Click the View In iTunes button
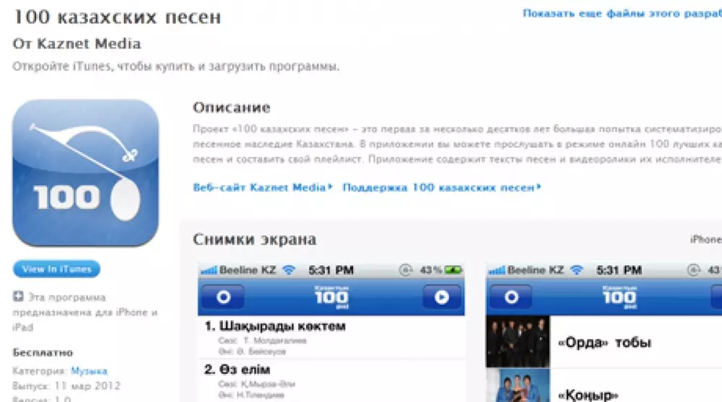The image size is (722, 402). coord(56,269)
